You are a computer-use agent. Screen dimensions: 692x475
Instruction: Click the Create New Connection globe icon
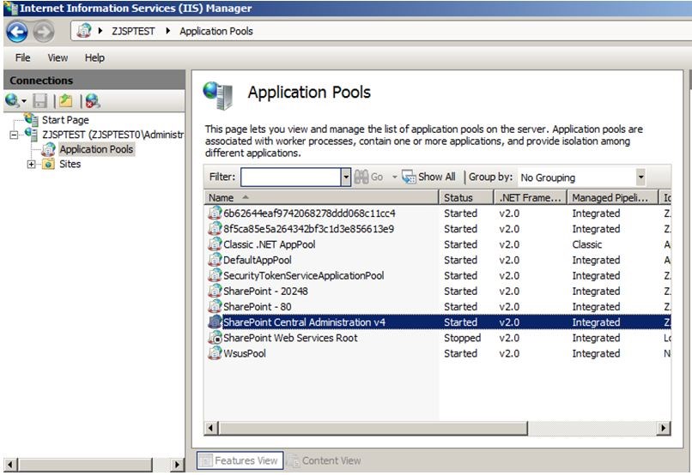tap(12, 101)
